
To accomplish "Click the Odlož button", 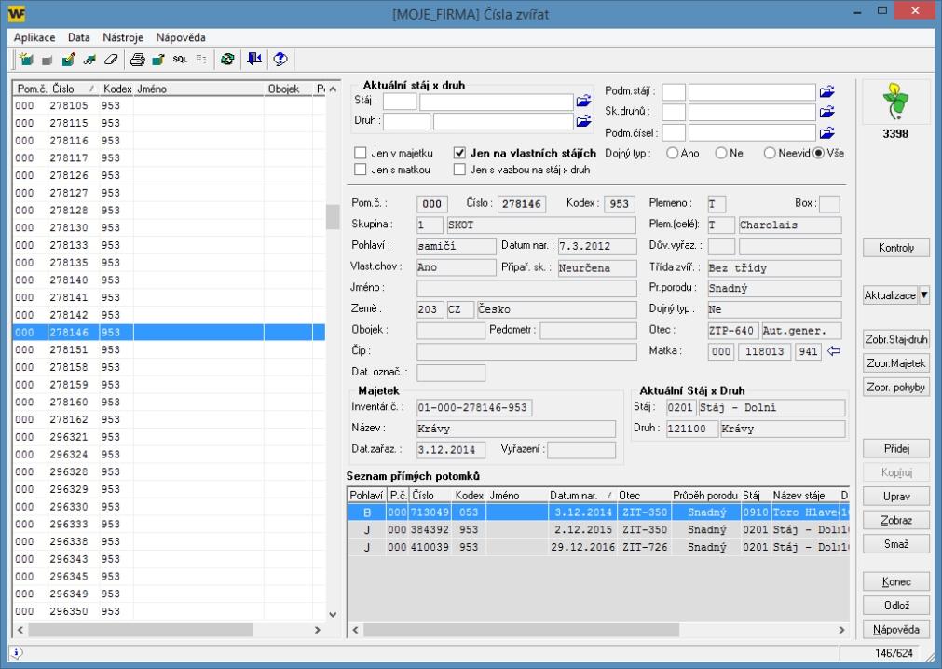I will 895,606.
